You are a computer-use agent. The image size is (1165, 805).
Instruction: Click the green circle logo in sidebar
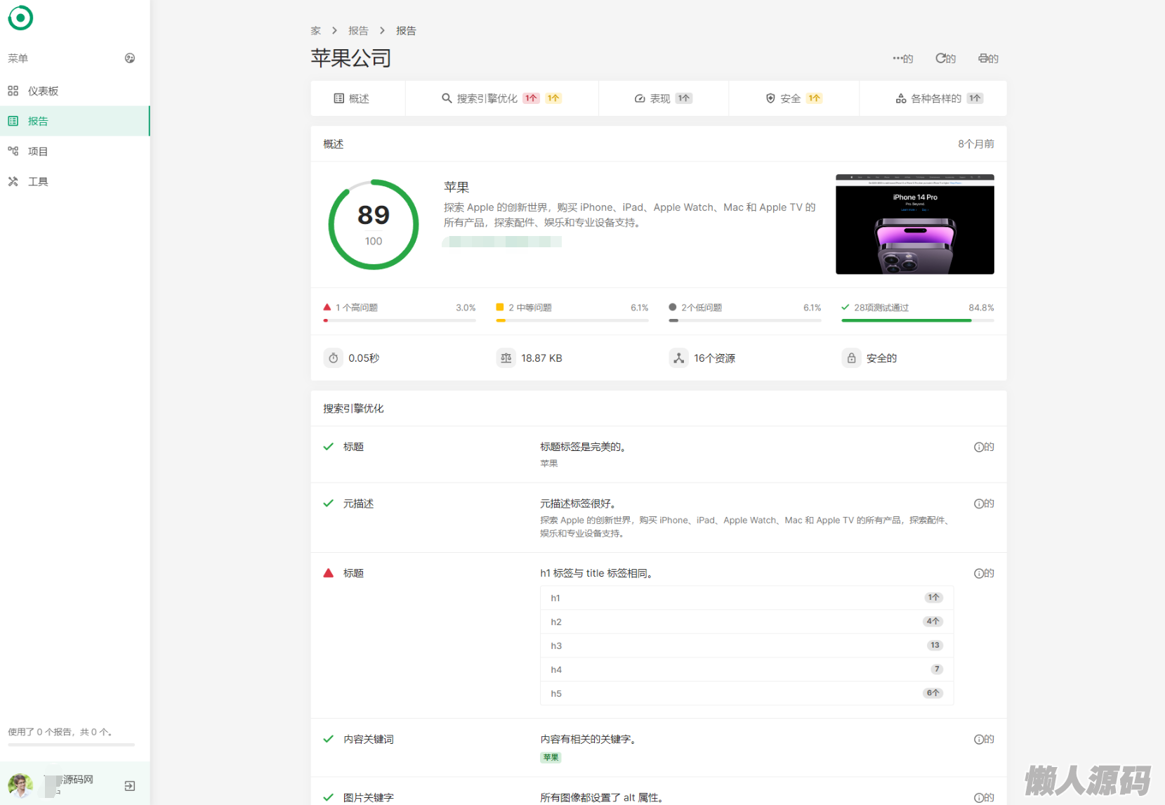point(20,18)
